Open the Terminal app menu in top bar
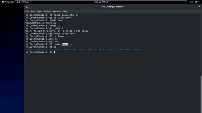The width and height of the screenshot is (202, 113). click(24, 2)
